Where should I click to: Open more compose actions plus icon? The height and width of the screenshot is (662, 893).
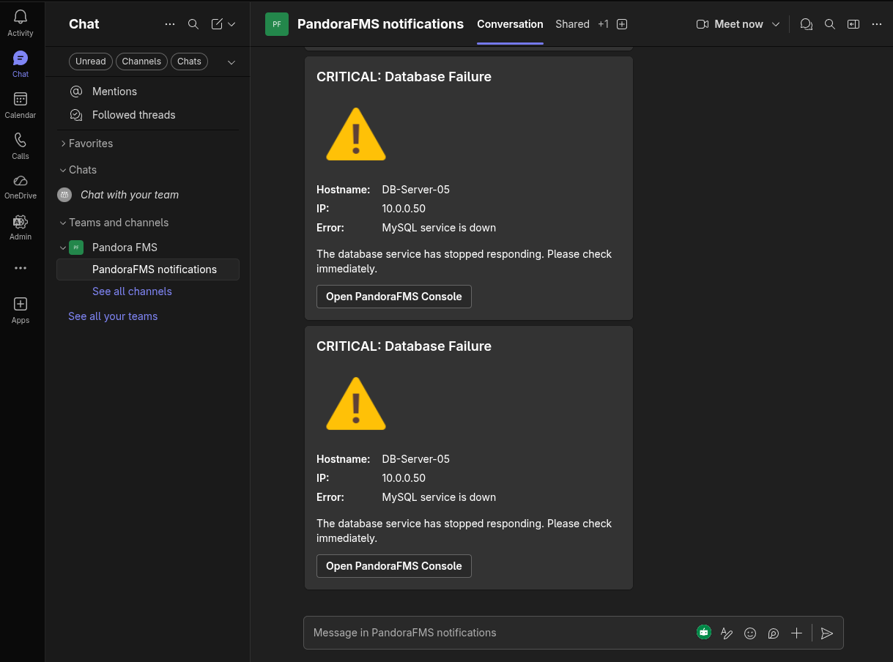[797, 633]
